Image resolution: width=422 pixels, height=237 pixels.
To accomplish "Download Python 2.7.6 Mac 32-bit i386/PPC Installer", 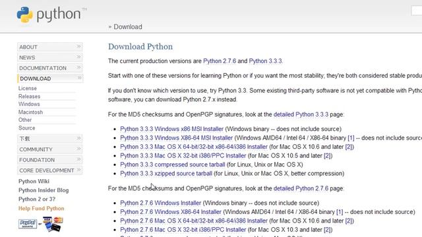I will click(183, 230).
